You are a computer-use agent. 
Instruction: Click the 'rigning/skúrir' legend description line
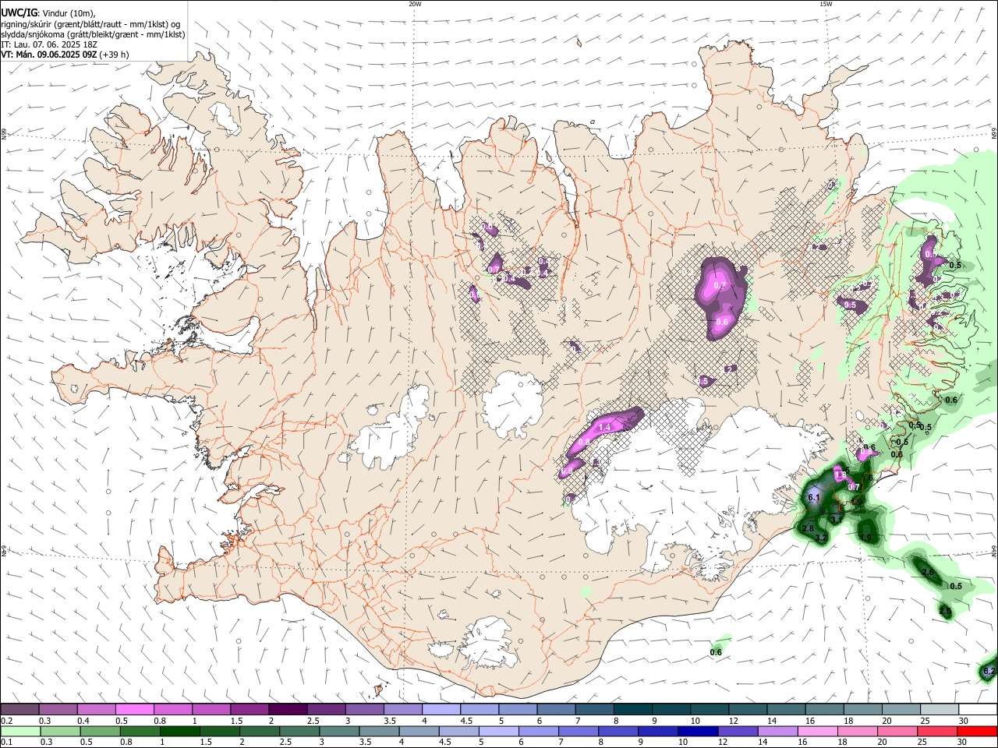tap(91, 23)
